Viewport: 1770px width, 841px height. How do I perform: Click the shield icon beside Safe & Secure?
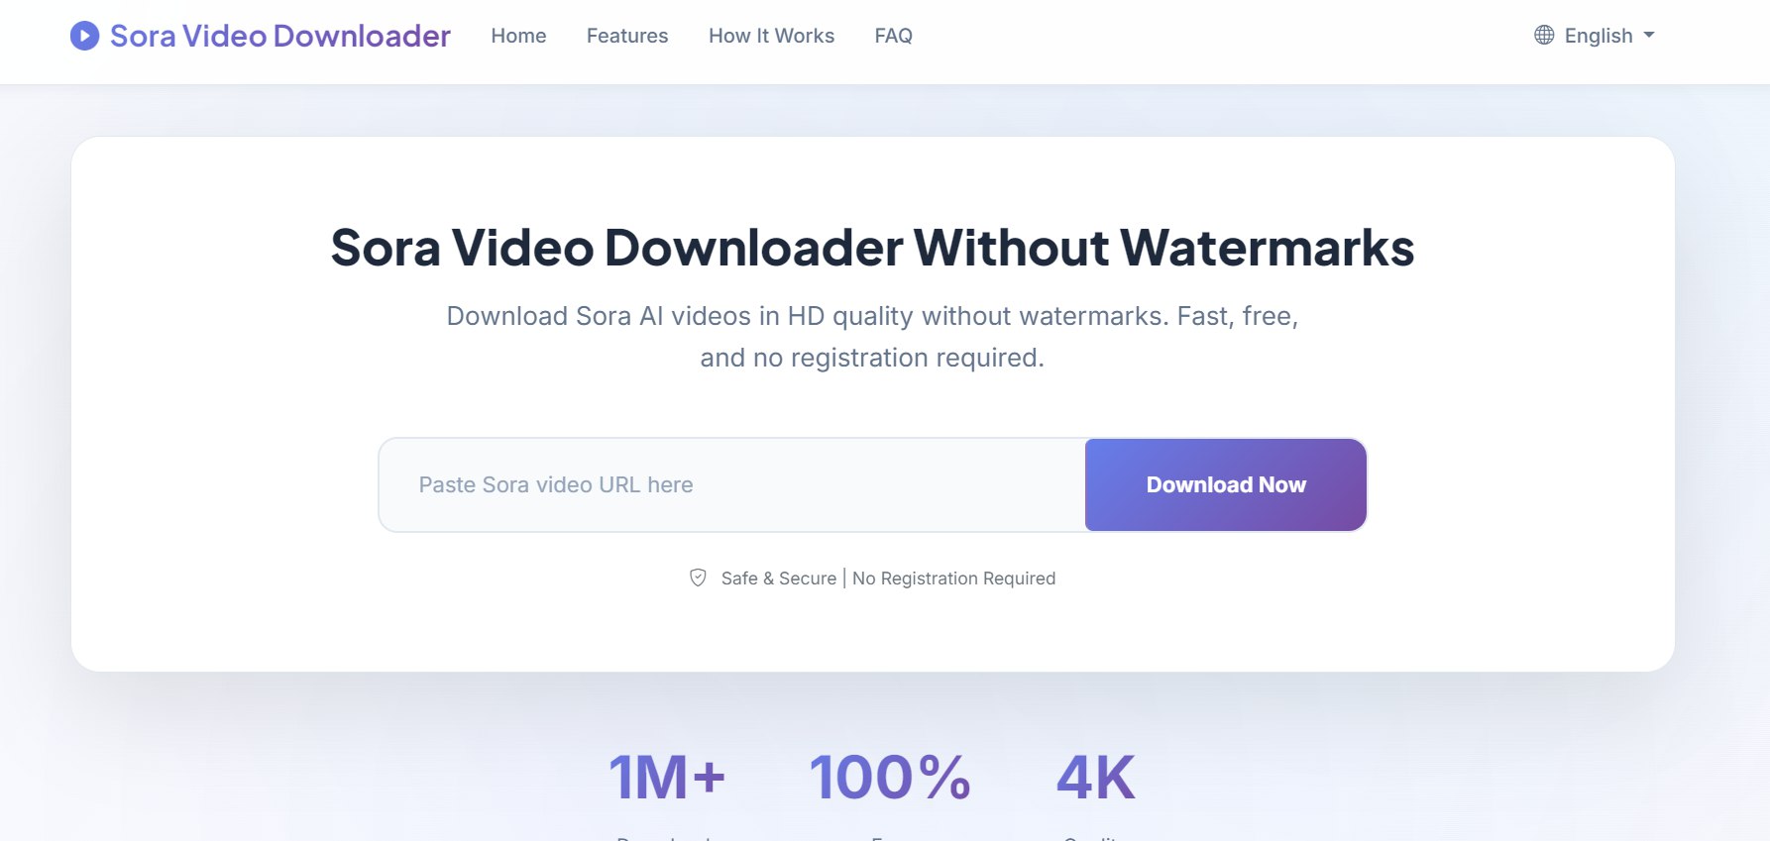(698, 578)
